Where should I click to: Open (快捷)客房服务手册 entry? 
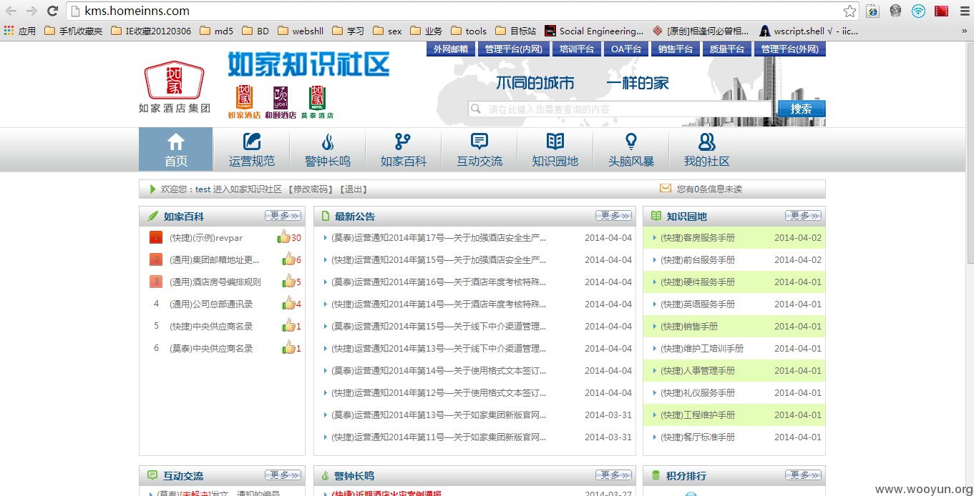[x=698, y=238]
